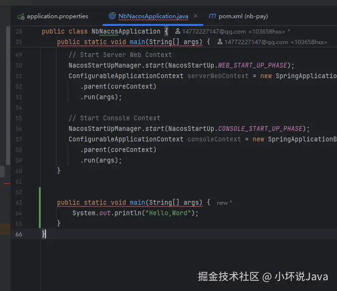Click line number 66 in the gutter
Image resolution: width=337 pixels, height=291 pixels.
pyautogui.click(x=19, y=234)
